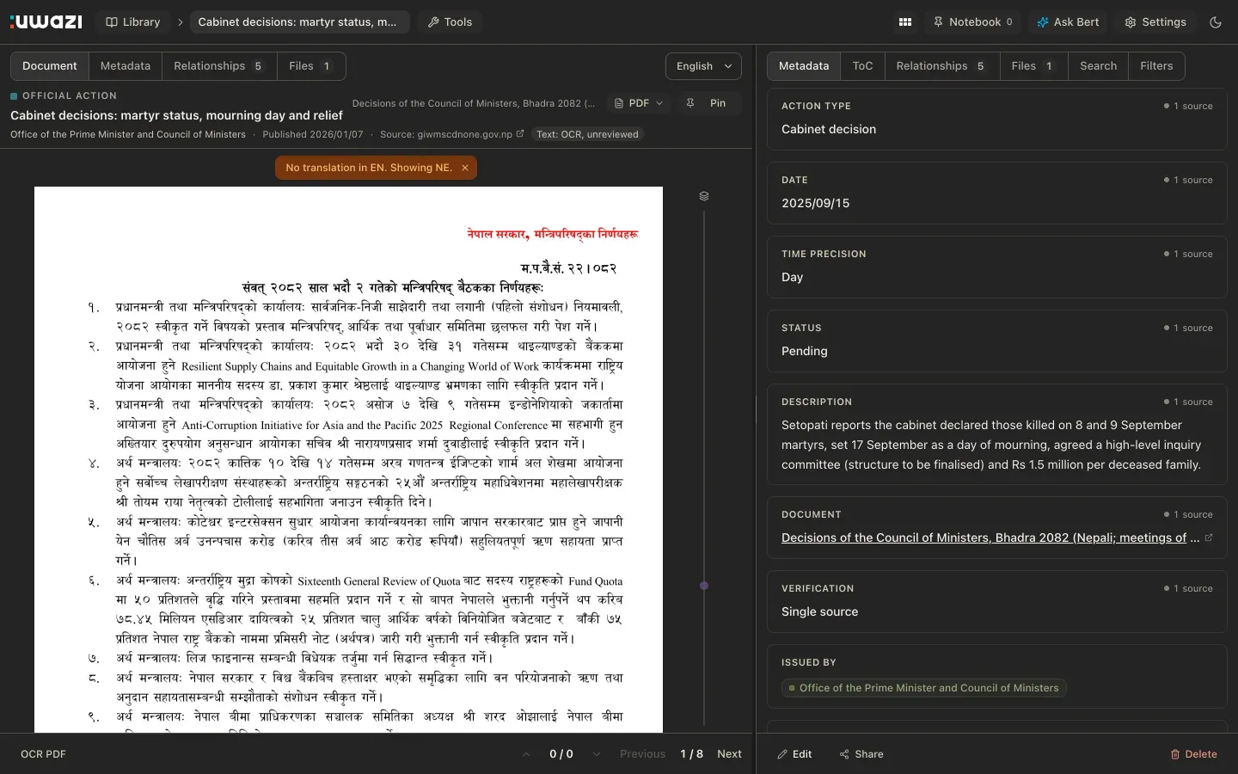Click the Issued By chip for Office of the Prime Minister
Image resolution: width=1238 pixels, height=774 pixels.
[924, 688]
